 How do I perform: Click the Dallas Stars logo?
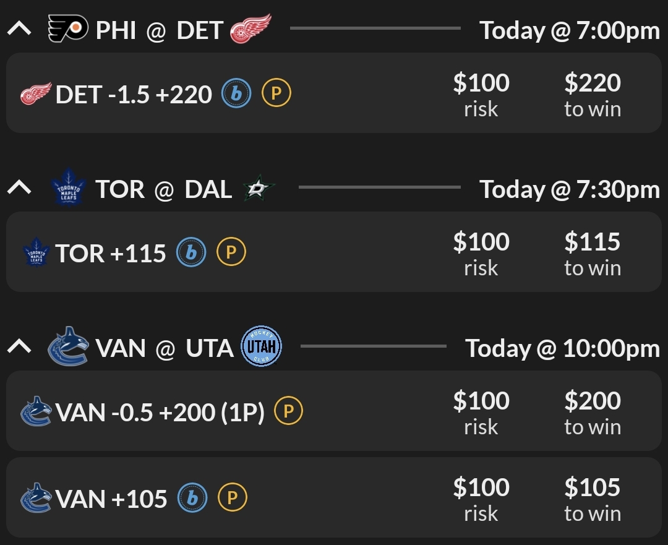coord(255,189)
